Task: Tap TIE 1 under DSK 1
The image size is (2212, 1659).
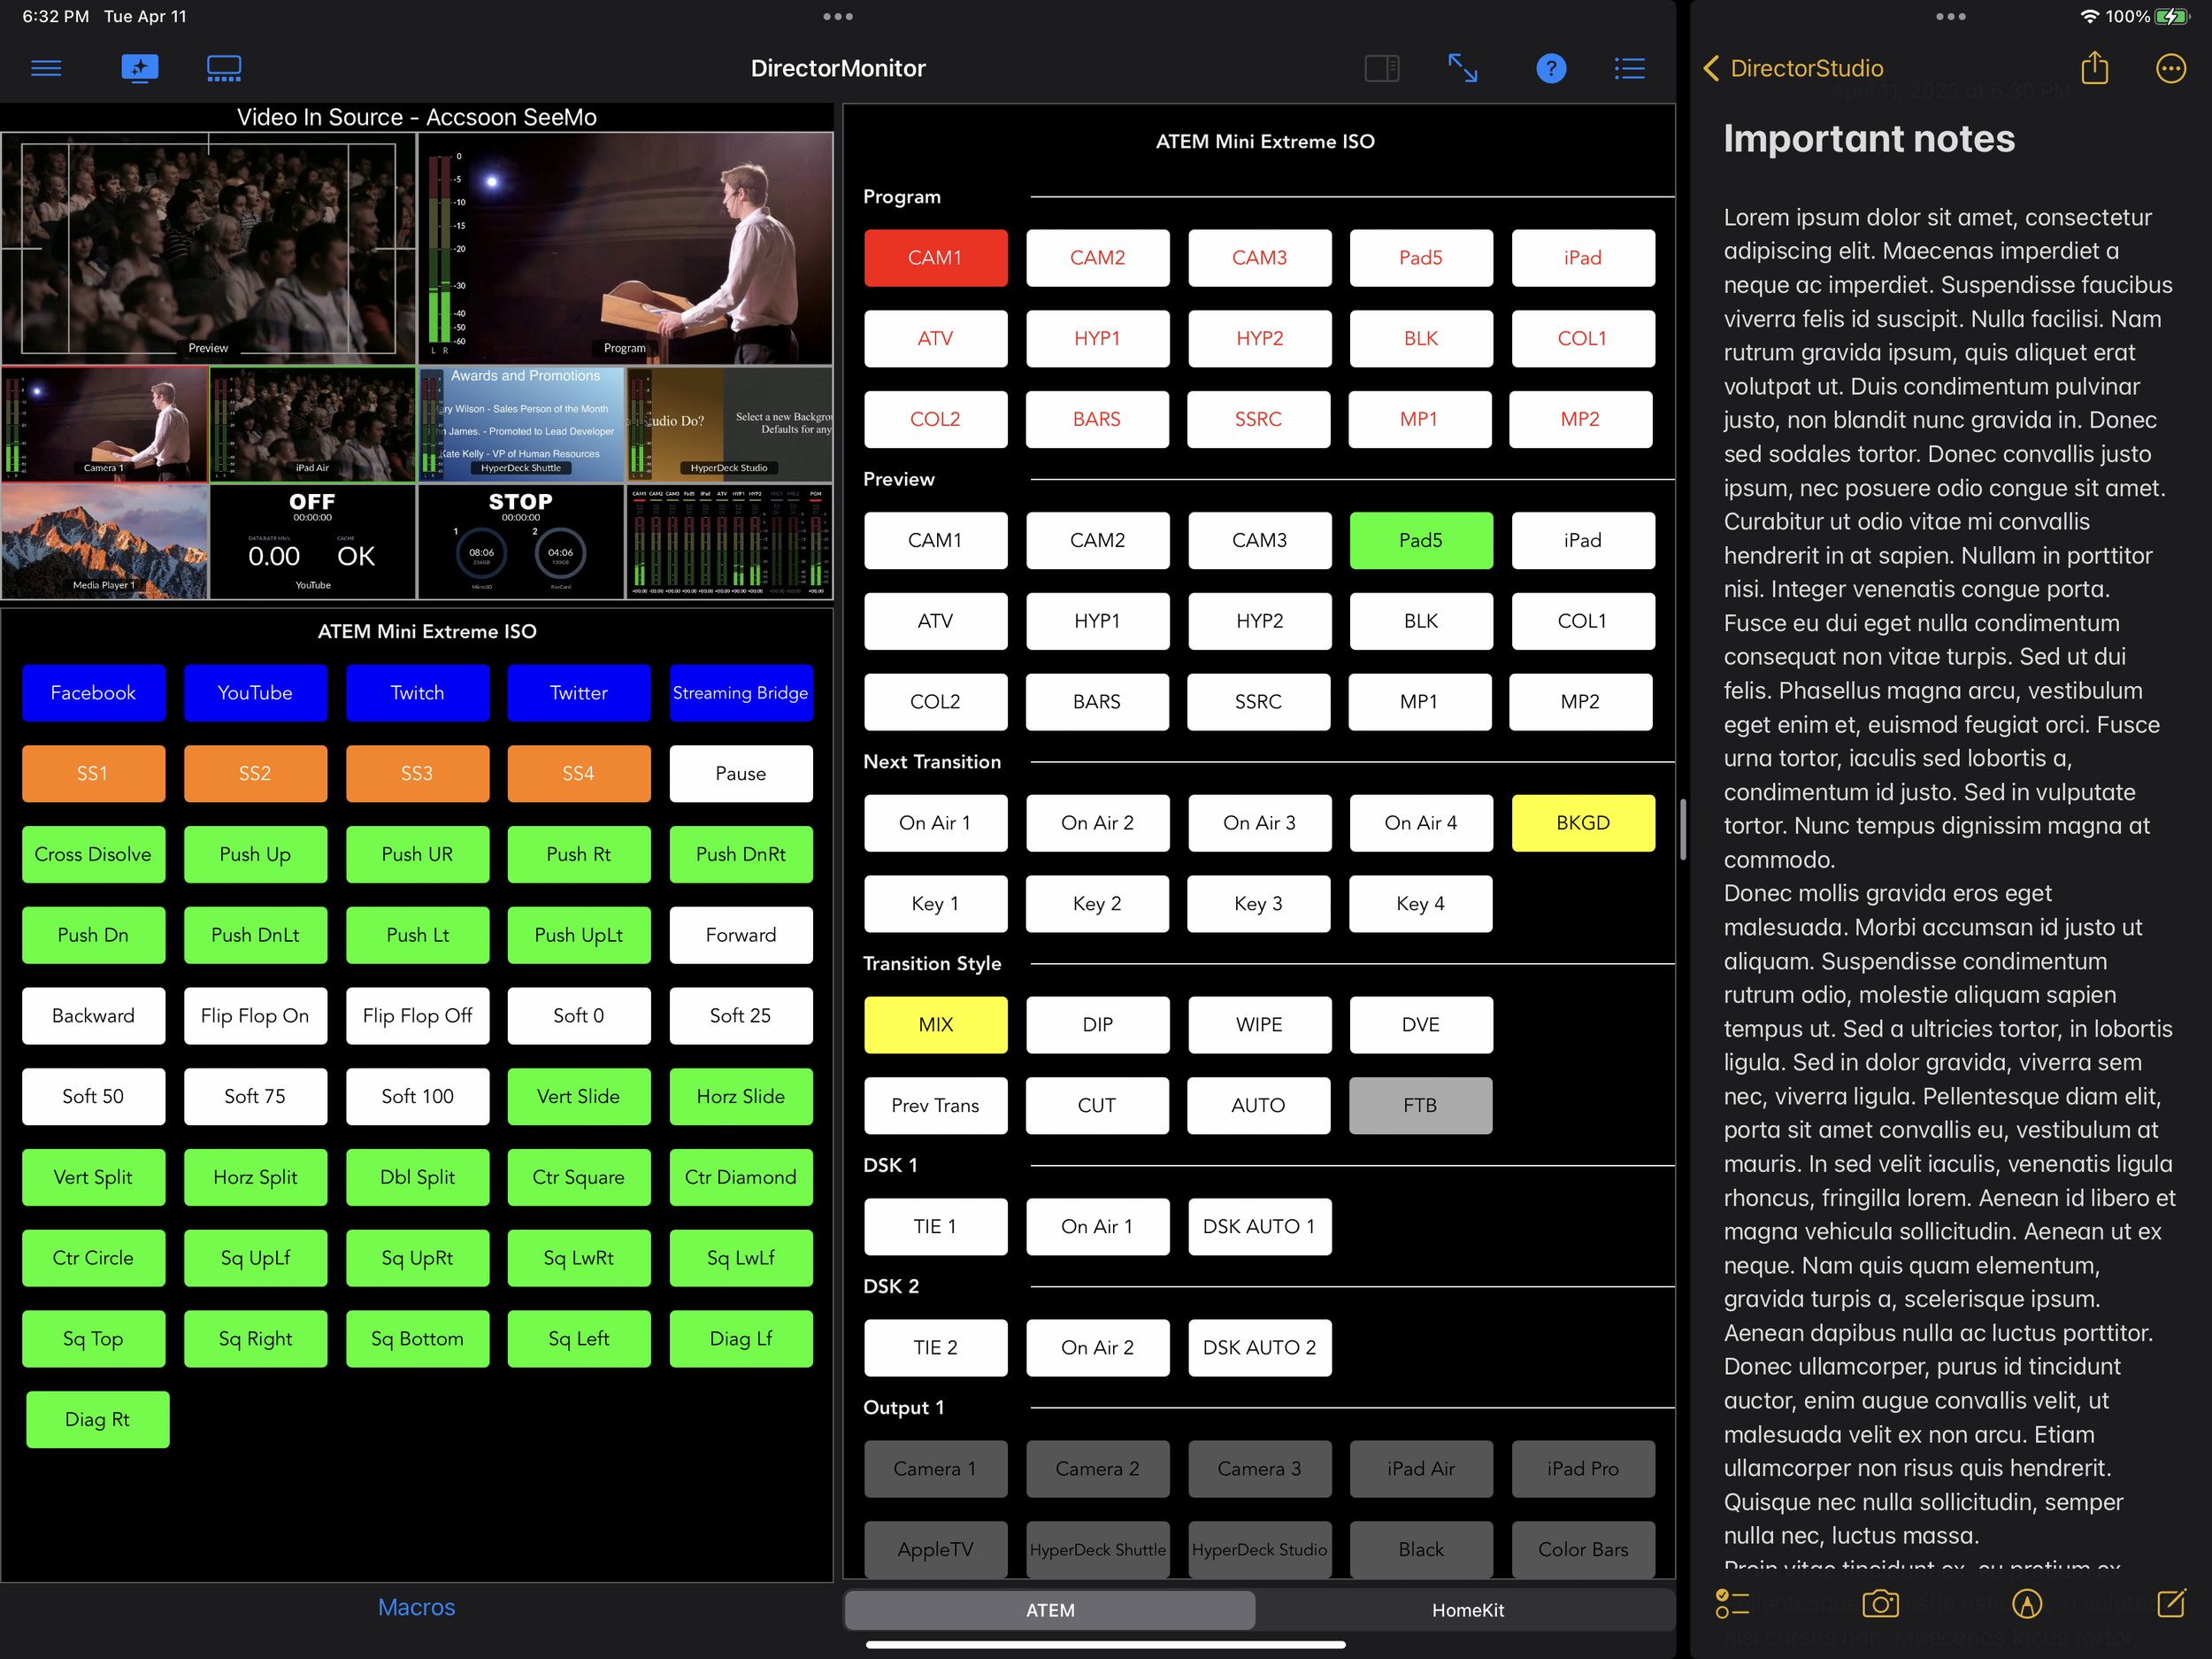Action: (x=935, y=1227)
